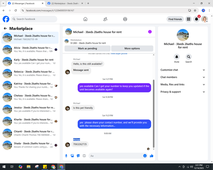Show hidden tray icons chevron
The image size is (213, 170).
tap(179, 167)
